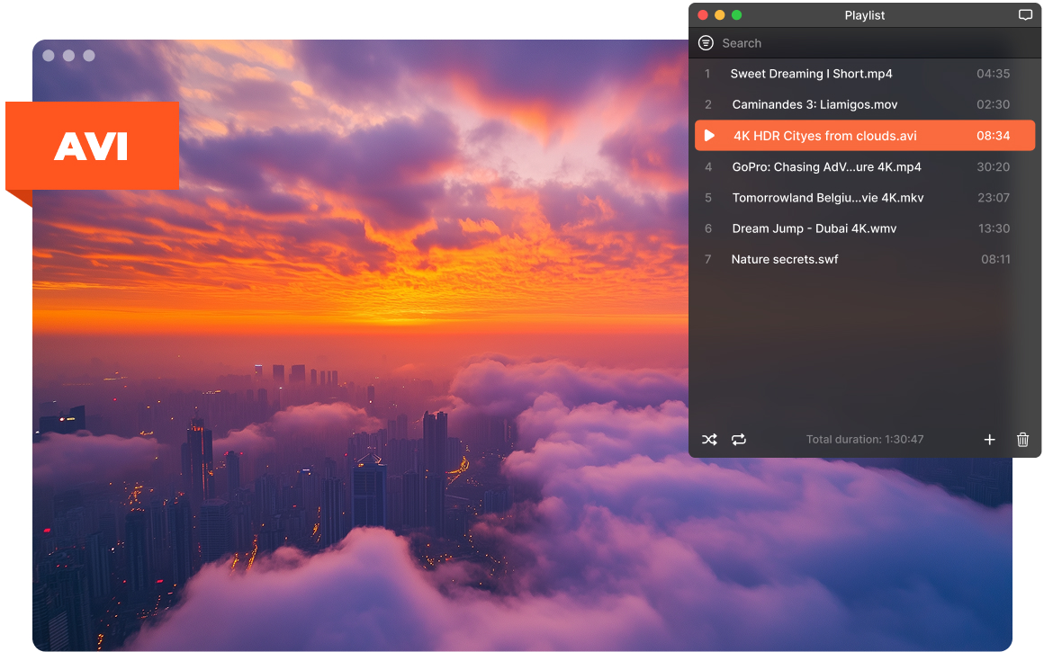Select Dream Jump - Dubai 4K.wmv

pos(865,228)
